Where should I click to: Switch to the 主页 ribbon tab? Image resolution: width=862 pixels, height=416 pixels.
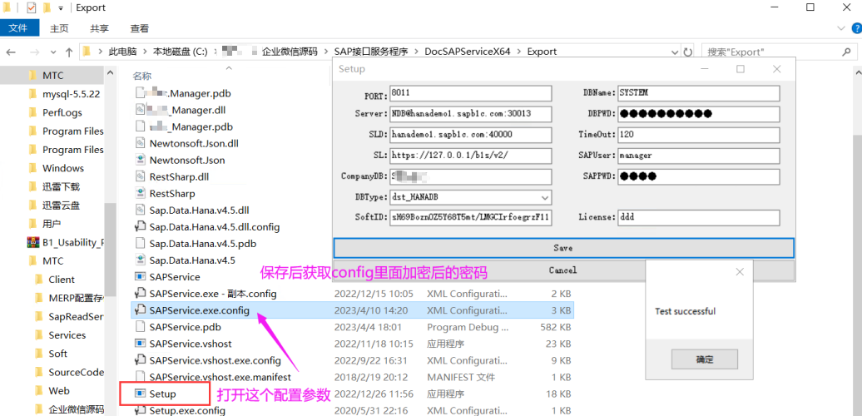tap(59, 28)
